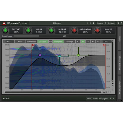Image resolution: width=123 pixels, height=123 pixels.
Task: Click the red LP filter marker
Action: point(104,45)
